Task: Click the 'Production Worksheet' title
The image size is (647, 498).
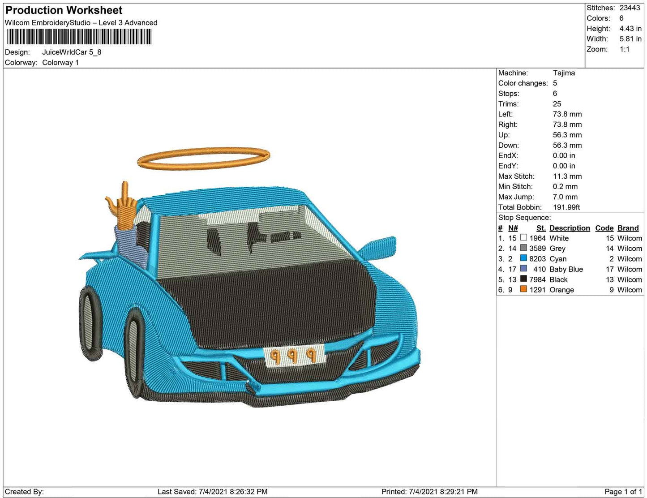Action: click(64, 10)
